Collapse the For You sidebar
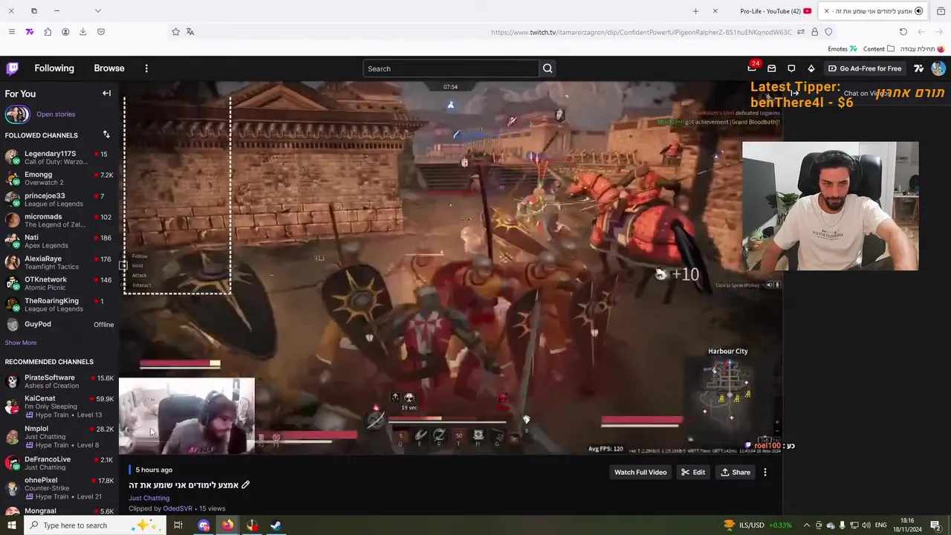This screenshot has height=535, width=951. (x=106, y=94)
